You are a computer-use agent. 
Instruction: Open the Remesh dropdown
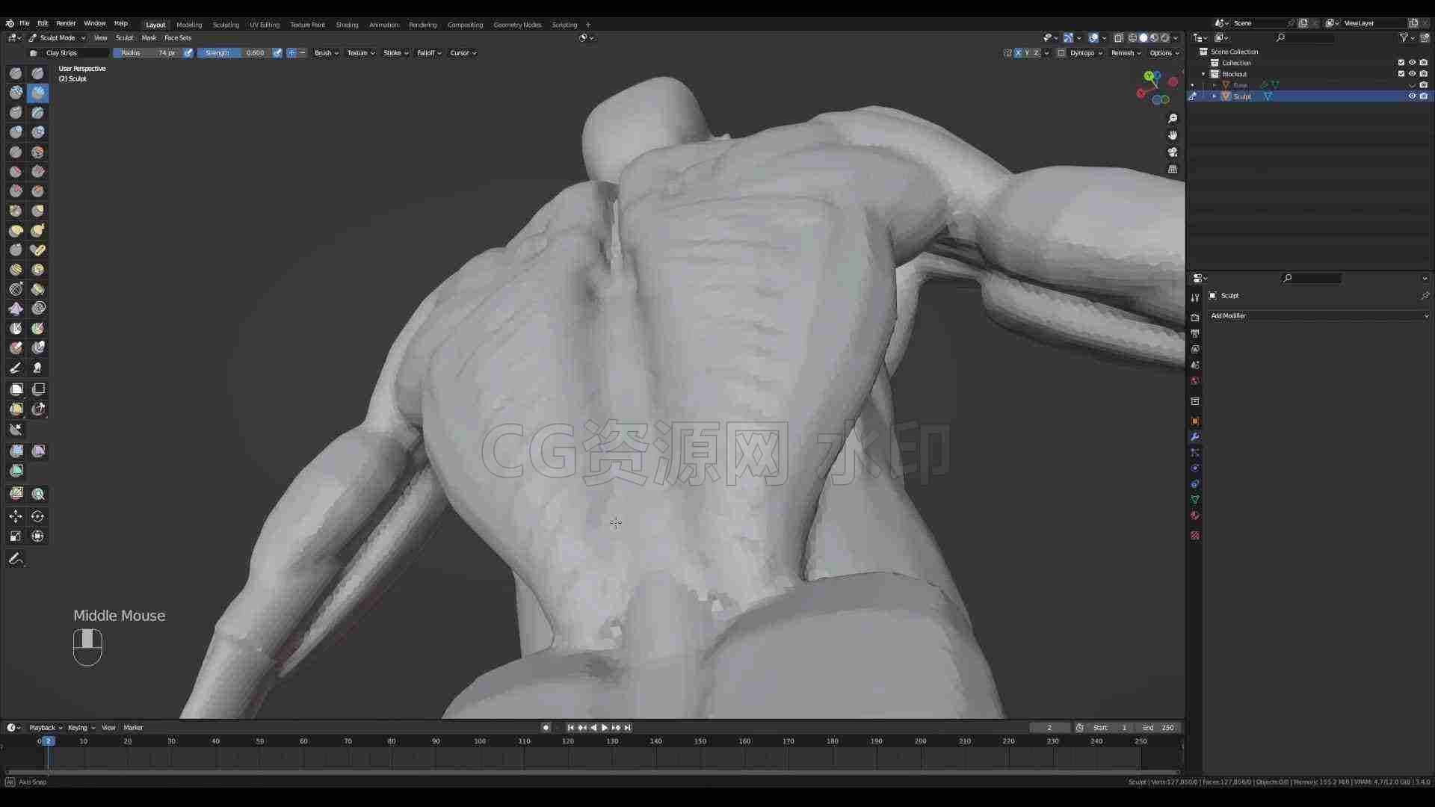pos(1126,53)
